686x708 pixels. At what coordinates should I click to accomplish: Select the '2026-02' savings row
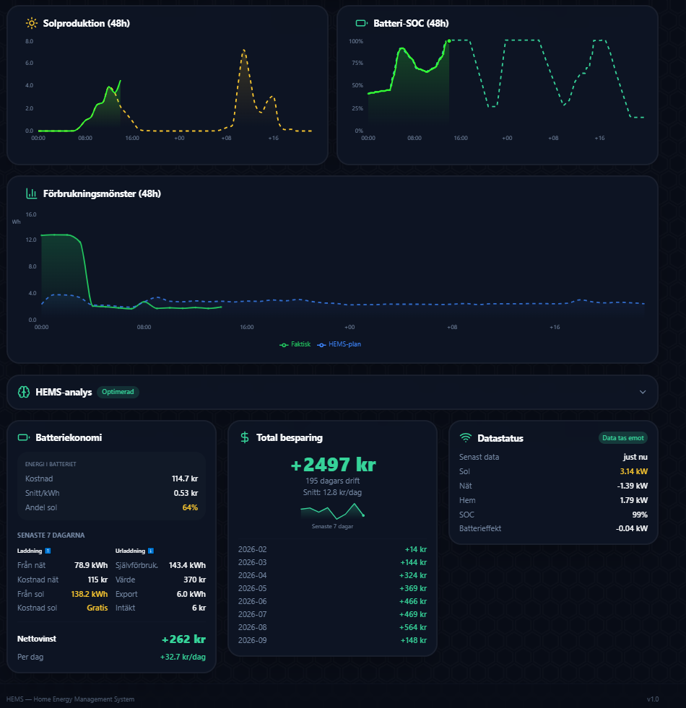(332, 549)
